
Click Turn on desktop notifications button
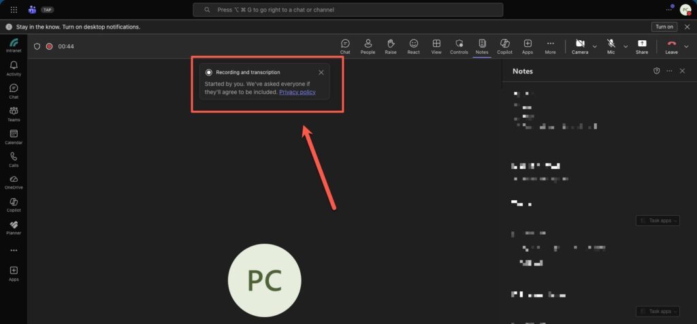pos(664,27)
